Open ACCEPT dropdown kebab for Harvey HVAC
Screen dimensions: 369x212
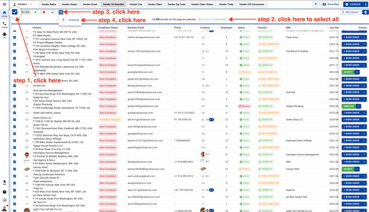click(x=357, y=169)
